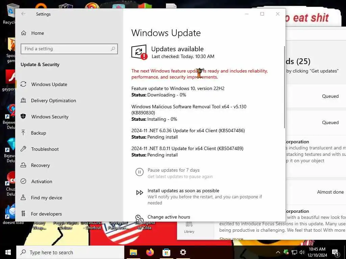The width and height of the screenshot is (346, 259).
Task: Click the Settings window vertical scrollbar
Action: (284, 87)
